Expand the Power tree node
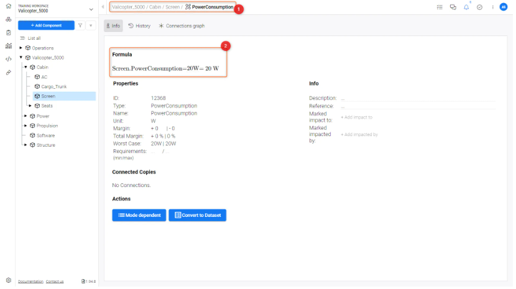 [x=25, y=116]
